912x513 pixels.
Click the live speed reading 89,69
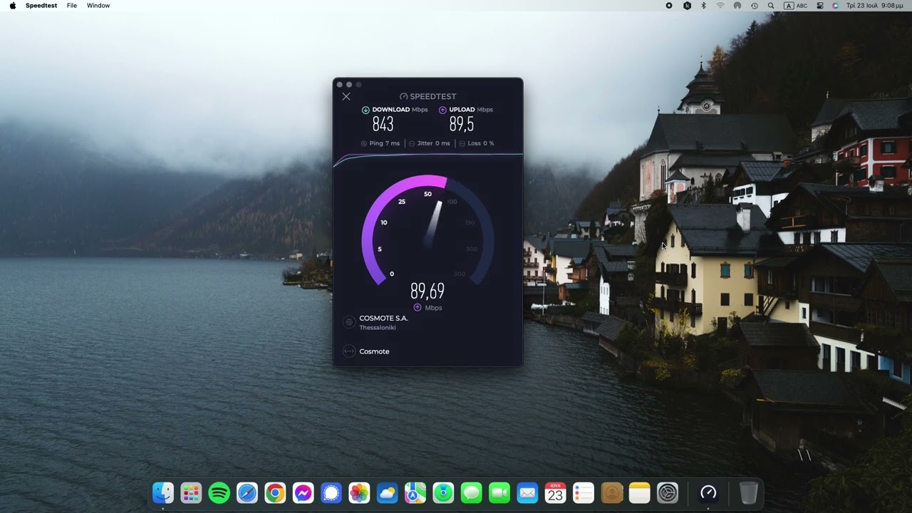(x=427, y=291)
